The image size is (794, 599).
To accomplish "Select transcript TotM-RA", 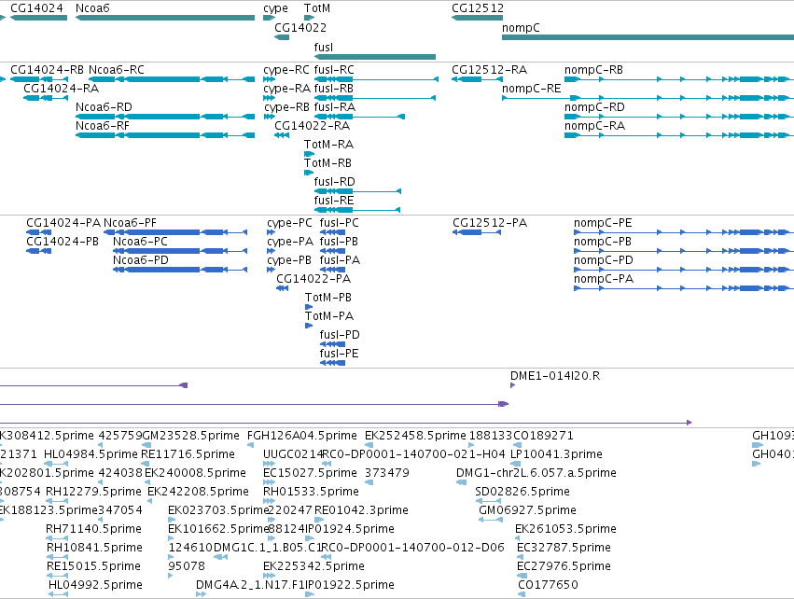I will click(x=310, y=154).
